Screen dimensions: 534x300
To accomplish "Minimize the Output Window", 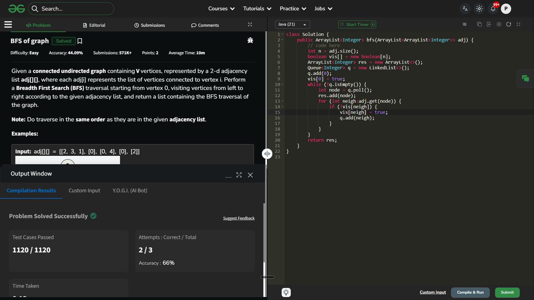I will [228, 176].
